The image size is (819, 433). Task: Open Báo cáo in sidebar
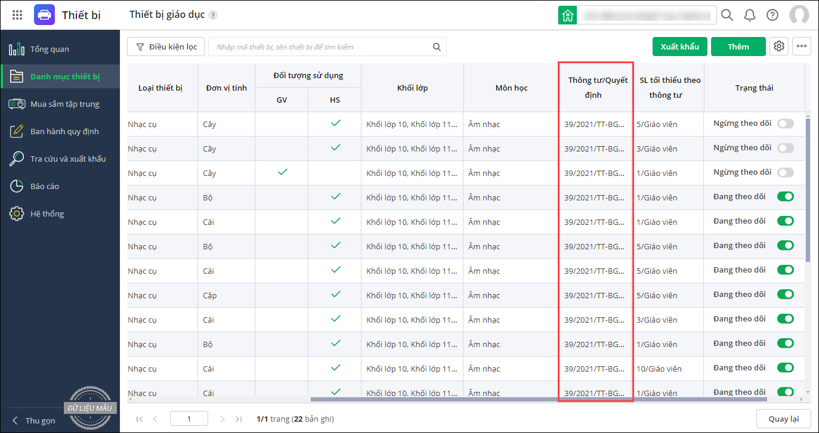45,186
